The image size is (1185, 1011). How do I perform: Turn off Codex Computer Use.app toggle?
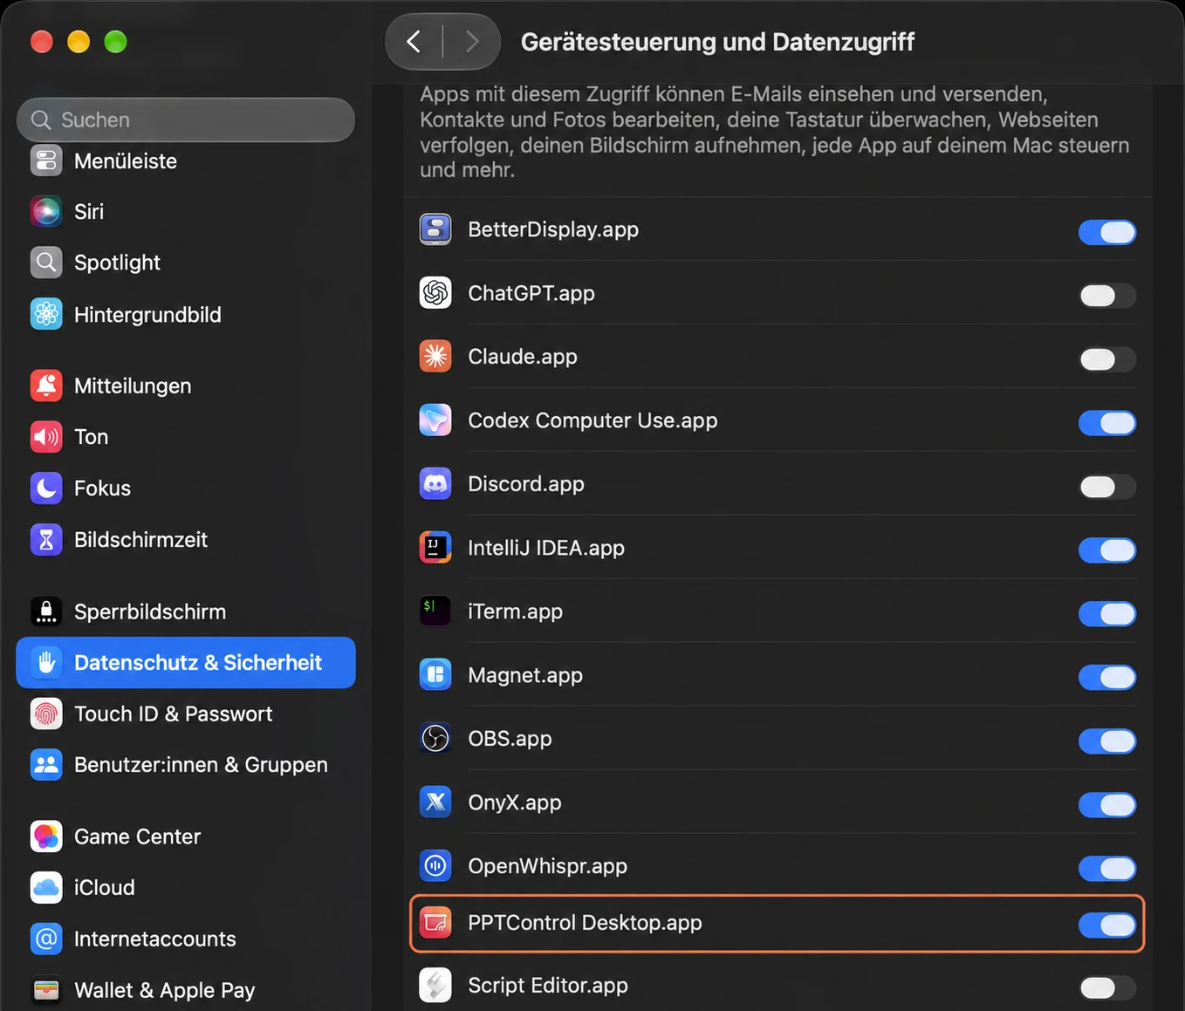point(1107,423)
